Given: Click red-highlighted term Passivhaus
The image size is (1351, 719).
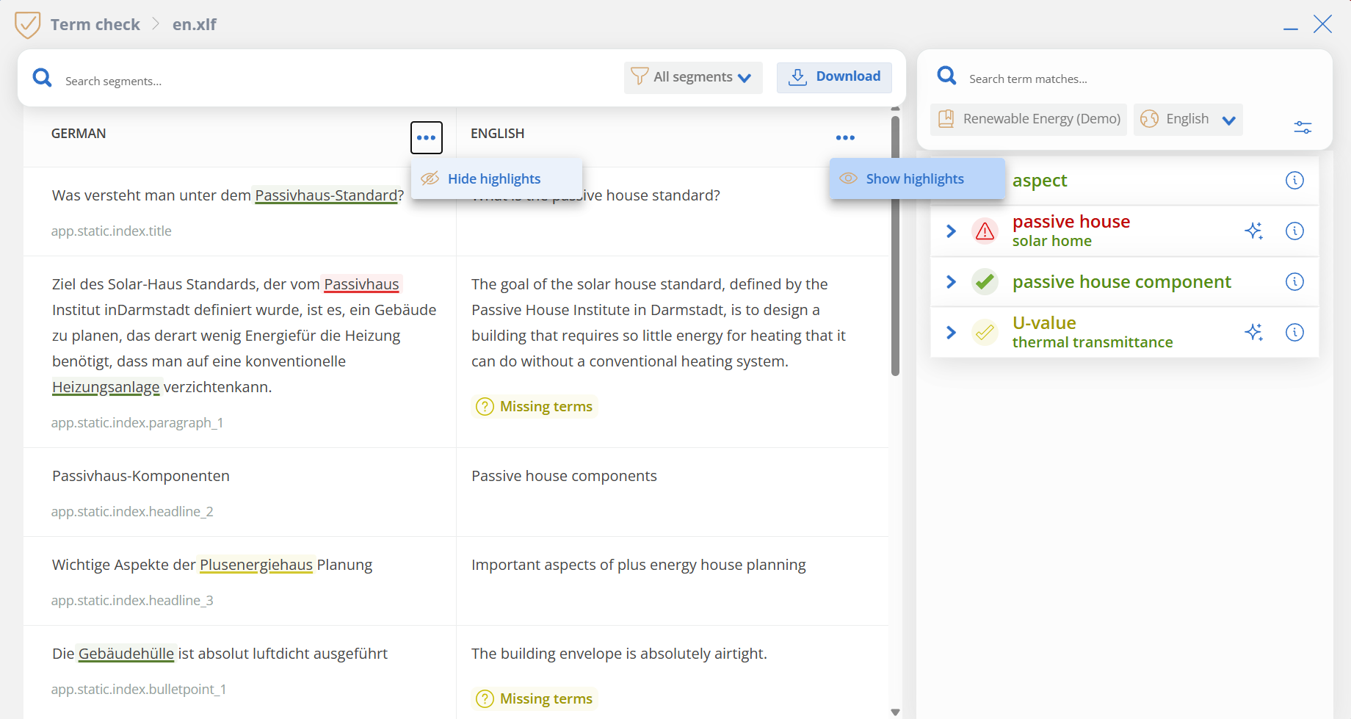Looking at the screenshot, I should (x=361, y=284).
